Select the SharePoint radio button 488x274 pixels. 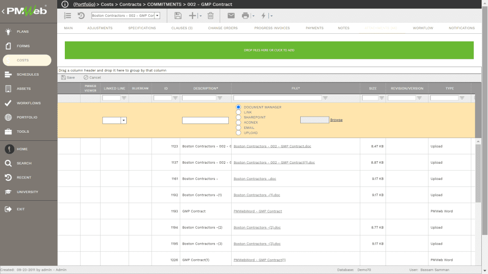238,117
